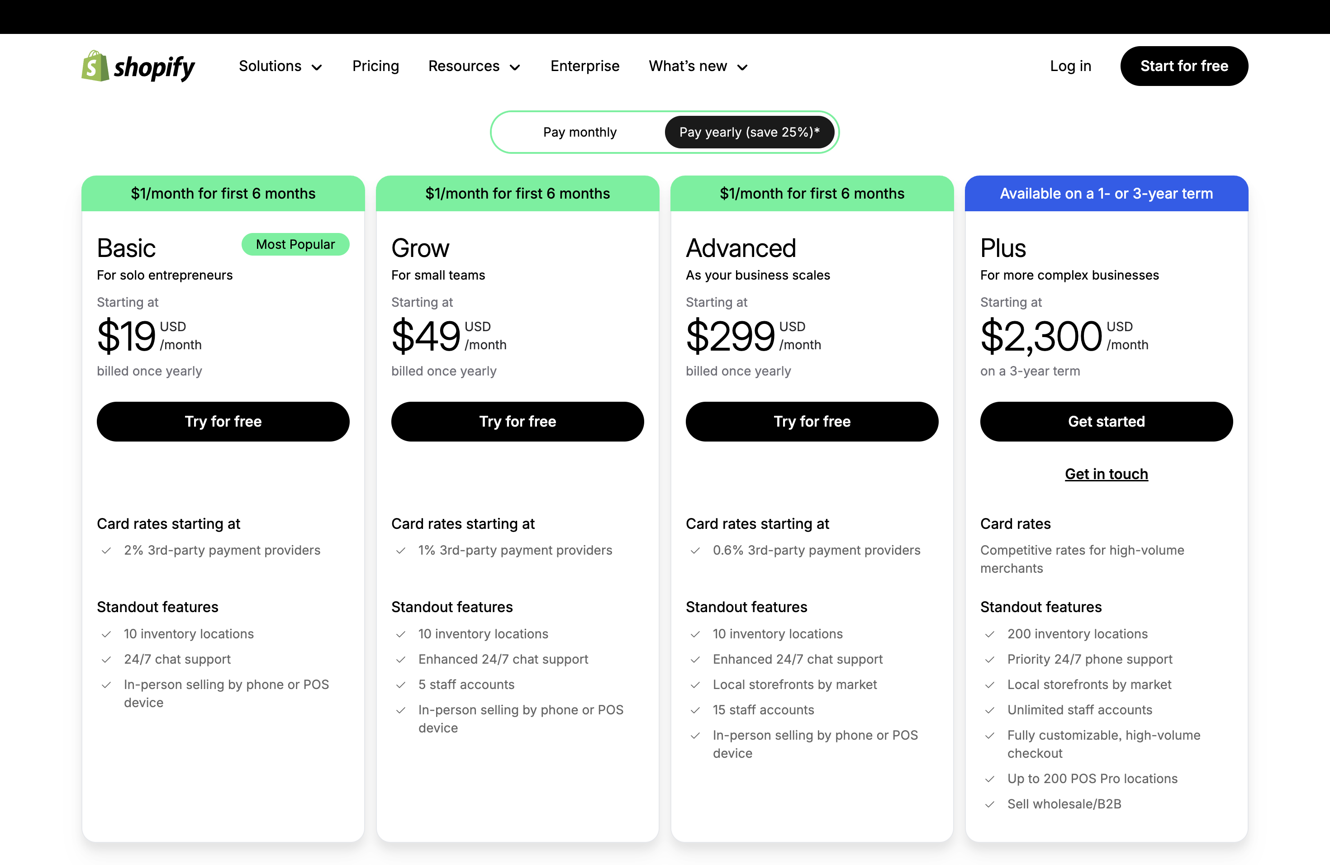Click the Plus plan heading

pos(1003,248)
